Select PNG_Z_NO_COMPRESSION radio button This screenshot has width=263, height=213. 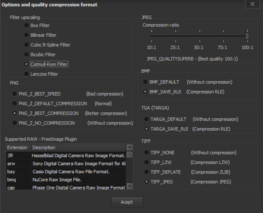[x=15, y=123]
